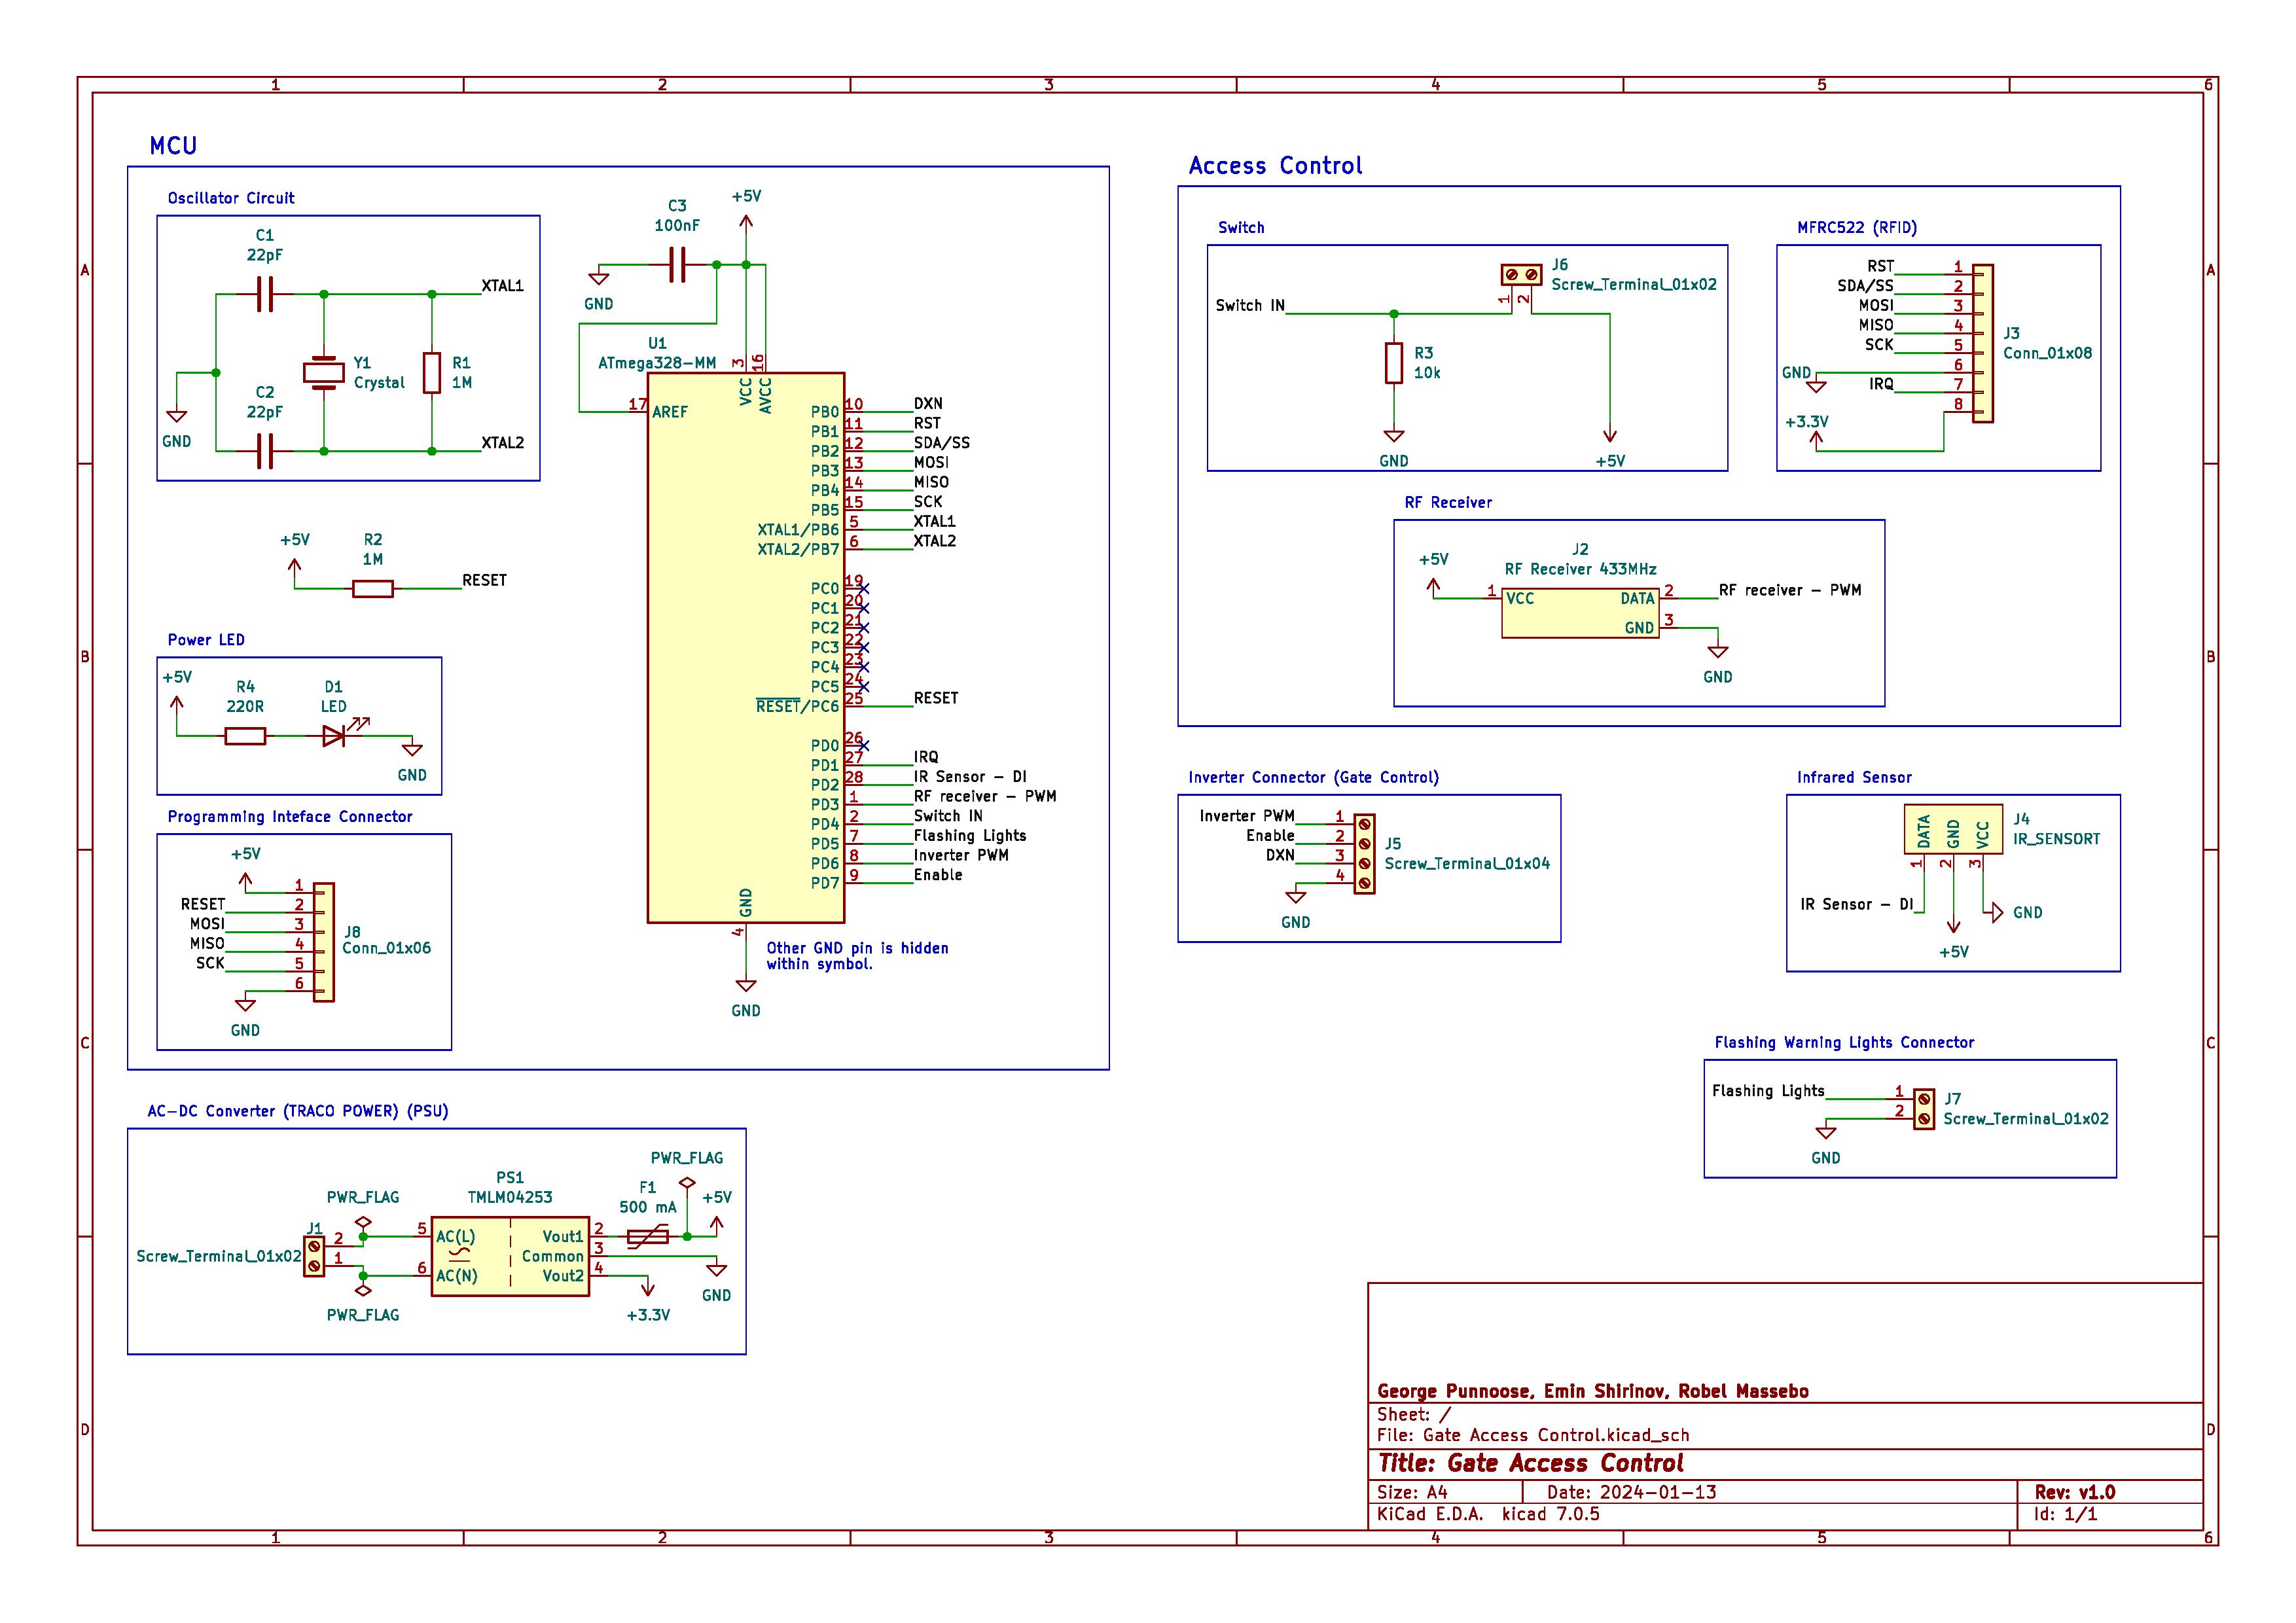Click the no-connect marker on pin PC0
2296x1623 pixels.
(864, 589)
